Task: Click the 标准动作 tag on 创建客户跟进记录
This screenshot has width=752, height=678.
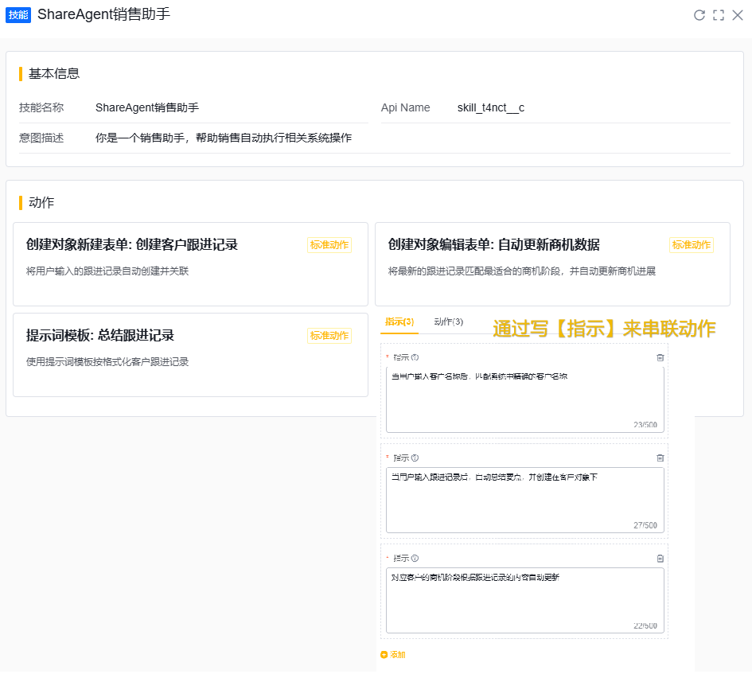Action: [x=329, y=245]
